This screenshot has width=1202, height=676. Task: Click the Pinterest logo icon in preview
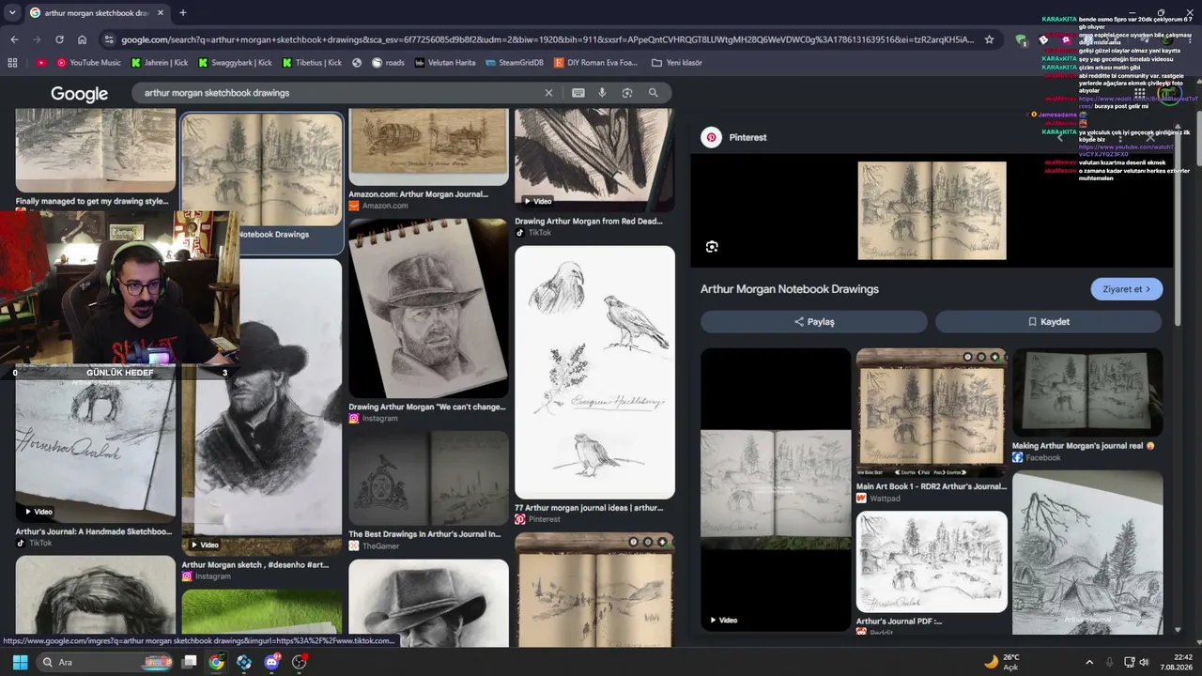point(711,137)
